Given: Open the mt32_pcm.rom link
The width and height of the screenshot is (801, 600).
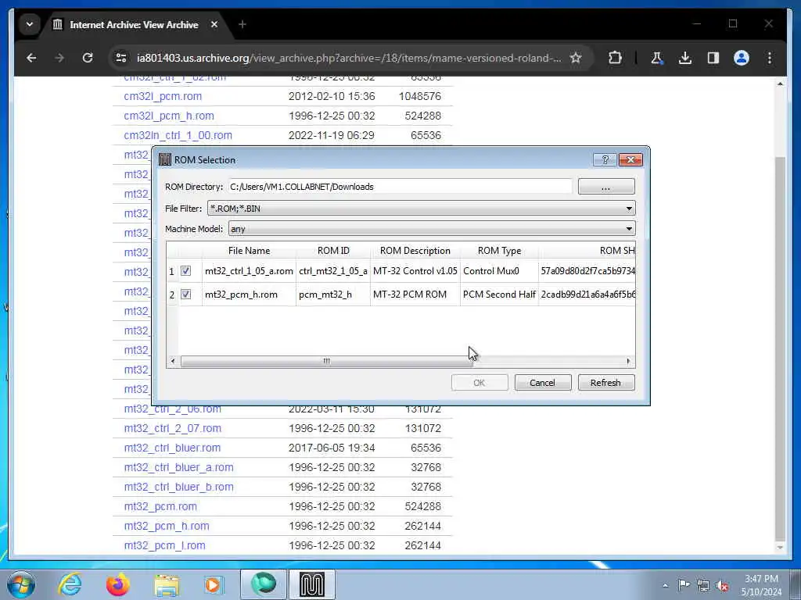Looking at the screenshot, I should pos(160,506).
